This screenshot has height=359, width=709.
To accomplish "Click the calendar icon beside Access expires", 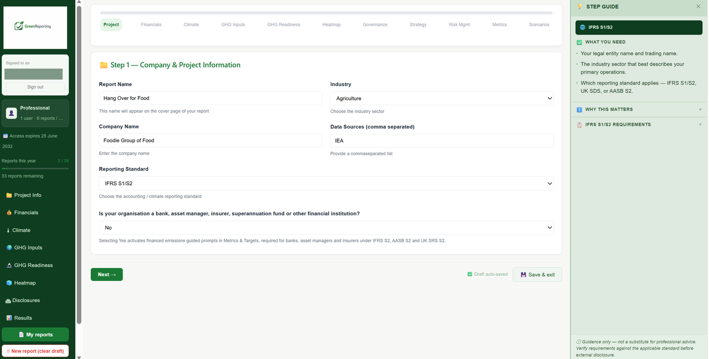I will [5, 136].
